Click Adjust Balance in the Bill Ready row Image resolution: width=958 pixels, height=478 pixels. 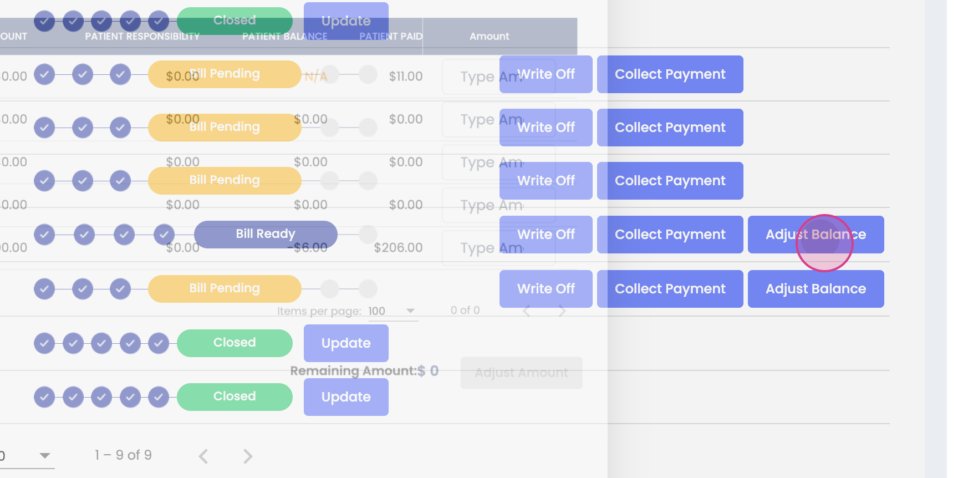pos(816,235)
